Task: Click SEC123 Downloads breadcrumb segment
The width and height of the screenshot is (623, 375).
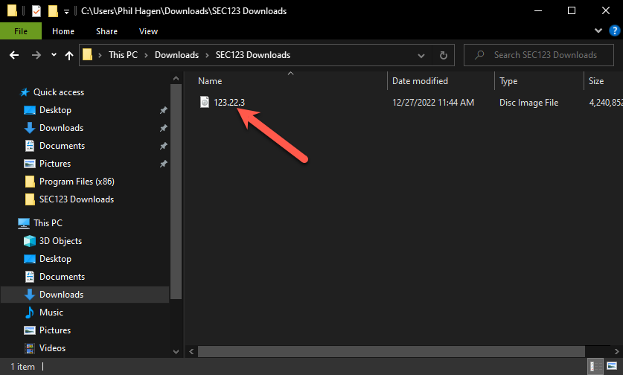Action: point(253,55)
